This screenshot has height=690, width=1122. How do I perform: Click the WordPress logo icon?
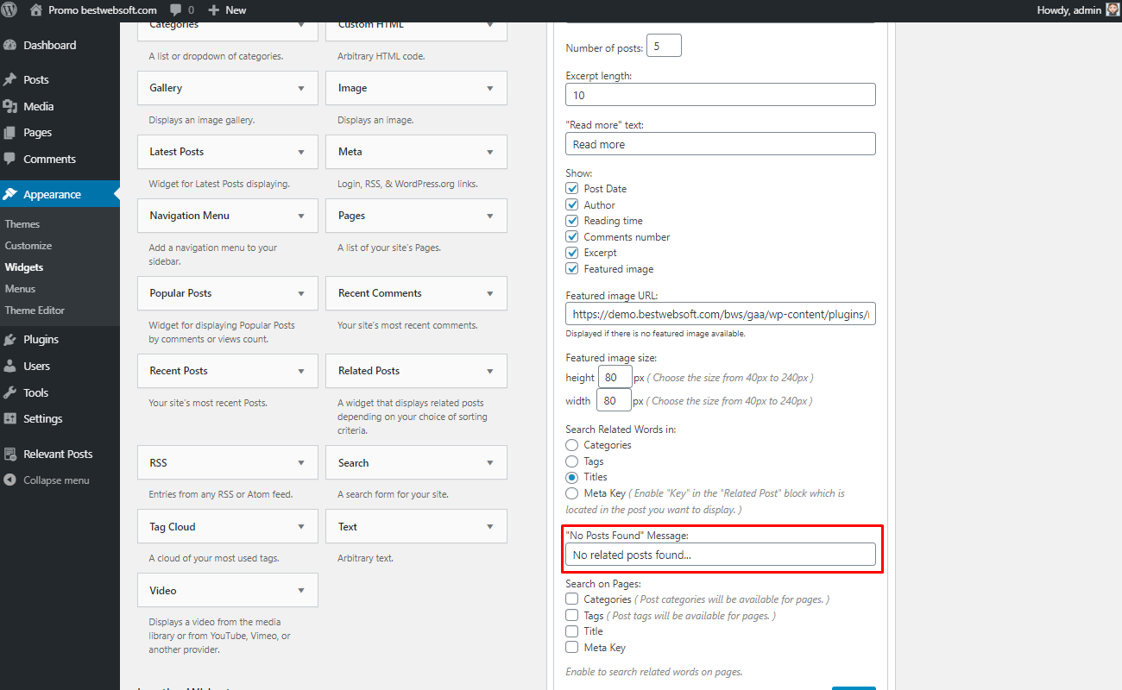[10, 10]
